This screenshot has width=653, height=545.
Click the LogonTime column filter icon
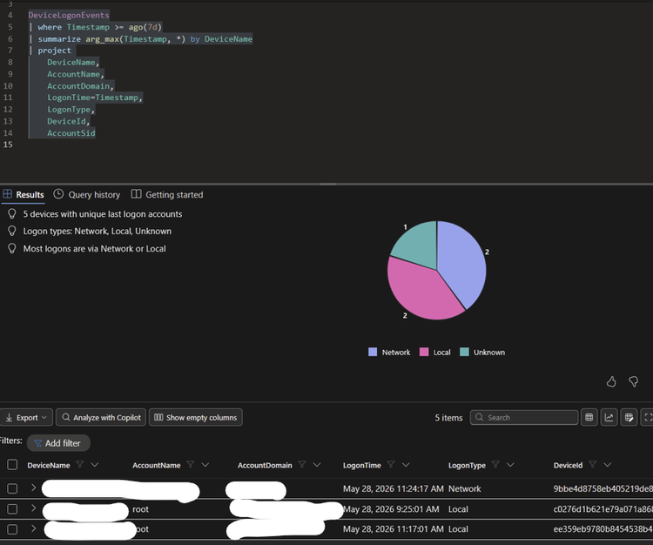pos(391,464)
